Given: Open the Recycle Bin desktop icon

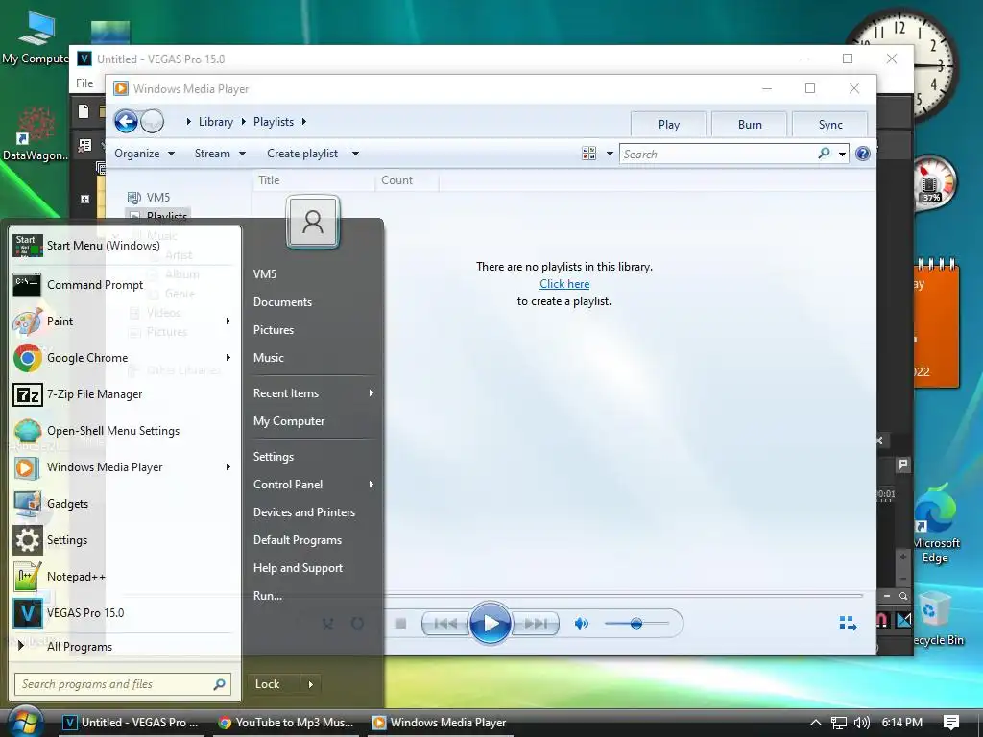Looking at the screenshot, I should pyautogui.click(x=936, y=619).
